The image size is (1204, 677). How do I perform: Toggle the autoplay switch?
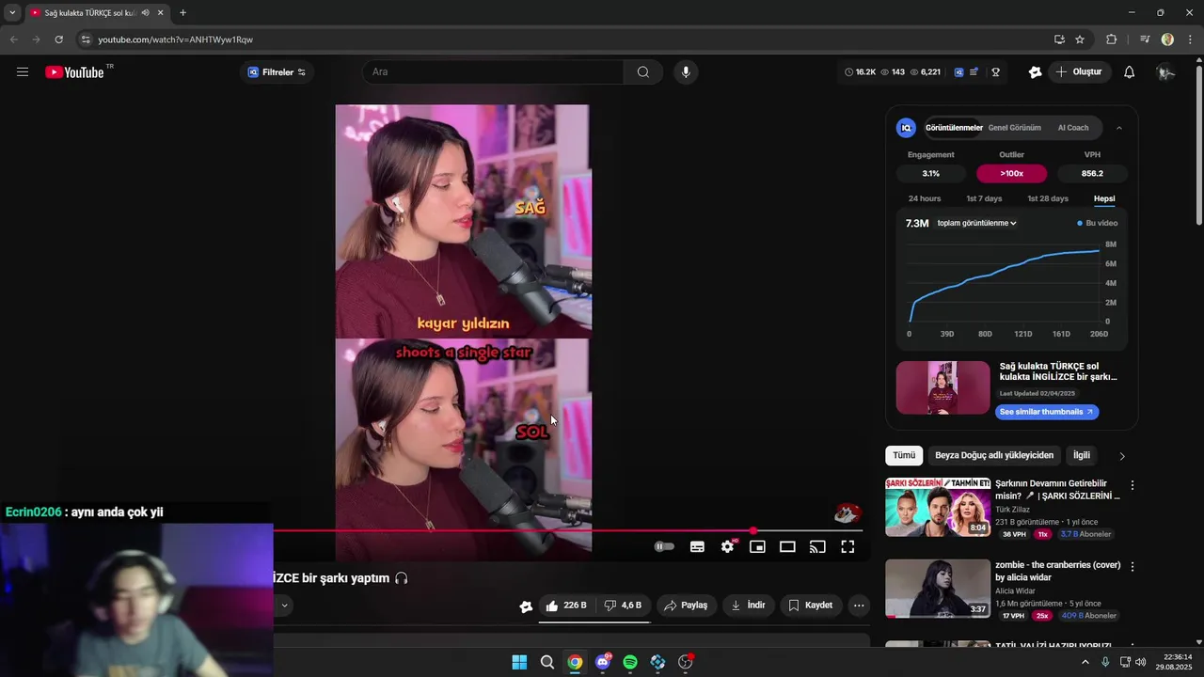(x=664, y=547)
